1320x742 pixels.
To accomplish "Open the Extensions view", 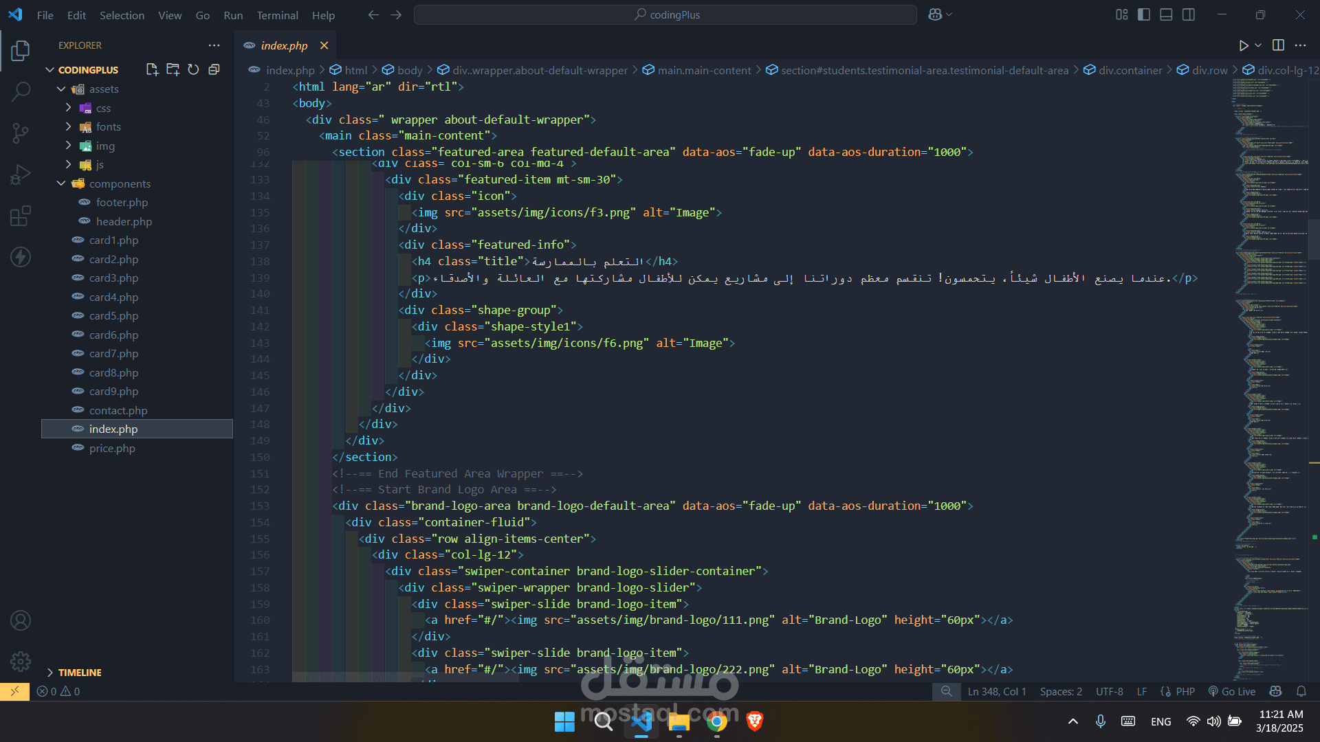I will click(x=21, y=216).
